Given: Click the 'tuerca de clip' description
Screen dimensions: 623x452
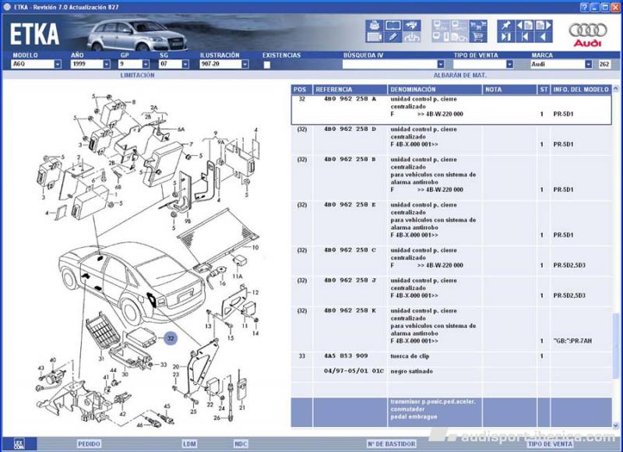Looking at the screenshot, I should tap(410, 356).
